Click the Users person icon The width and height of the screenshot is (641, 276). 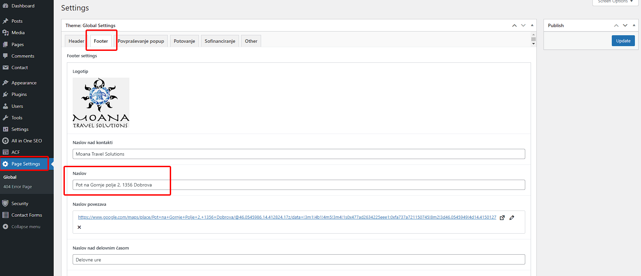(x=5, y=106)
